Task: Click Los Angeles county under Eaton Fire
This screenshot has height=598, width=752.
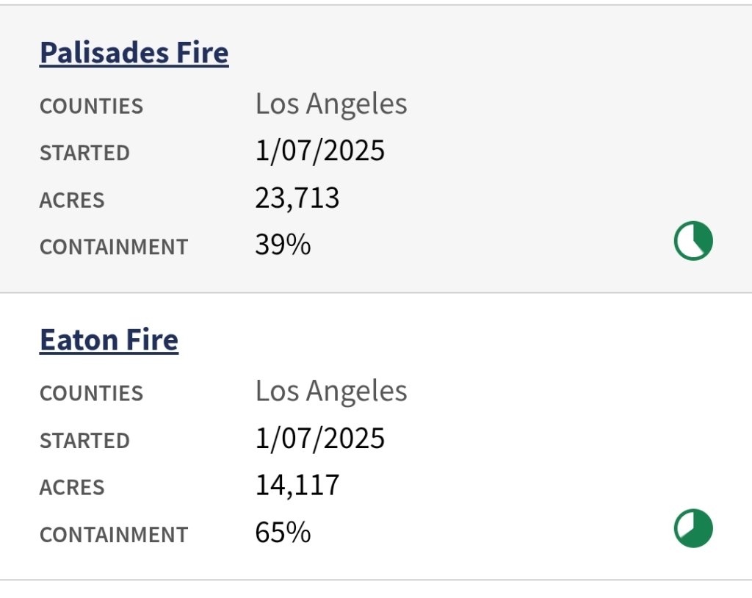Action: 331,392
